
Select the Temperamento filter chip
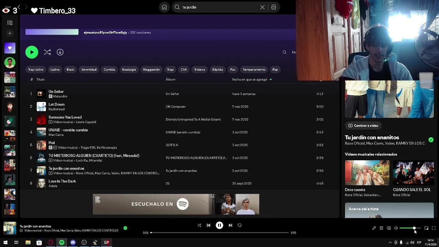(x=254, y=70)
